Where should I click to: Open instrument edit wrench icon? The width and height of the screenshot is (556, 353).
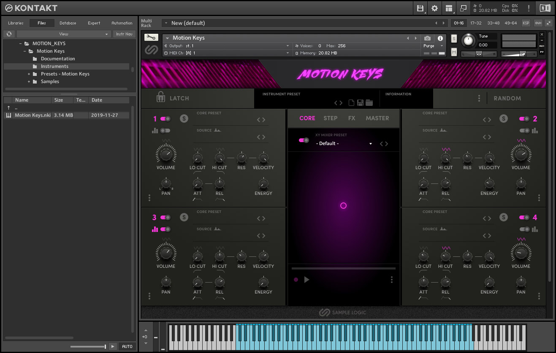[151, 38]
